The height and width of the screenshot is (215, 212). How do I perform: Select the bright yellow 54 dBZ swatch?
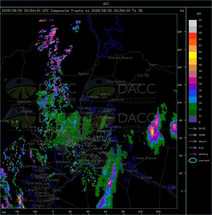pyautogui.click(x=193, y=55)
